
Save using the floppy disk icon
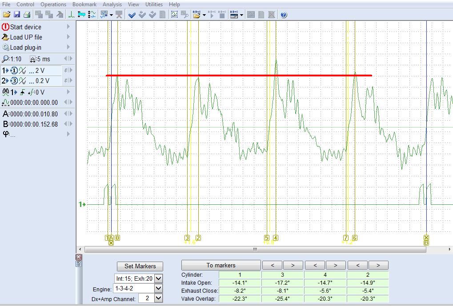click(x=17, y=15)
